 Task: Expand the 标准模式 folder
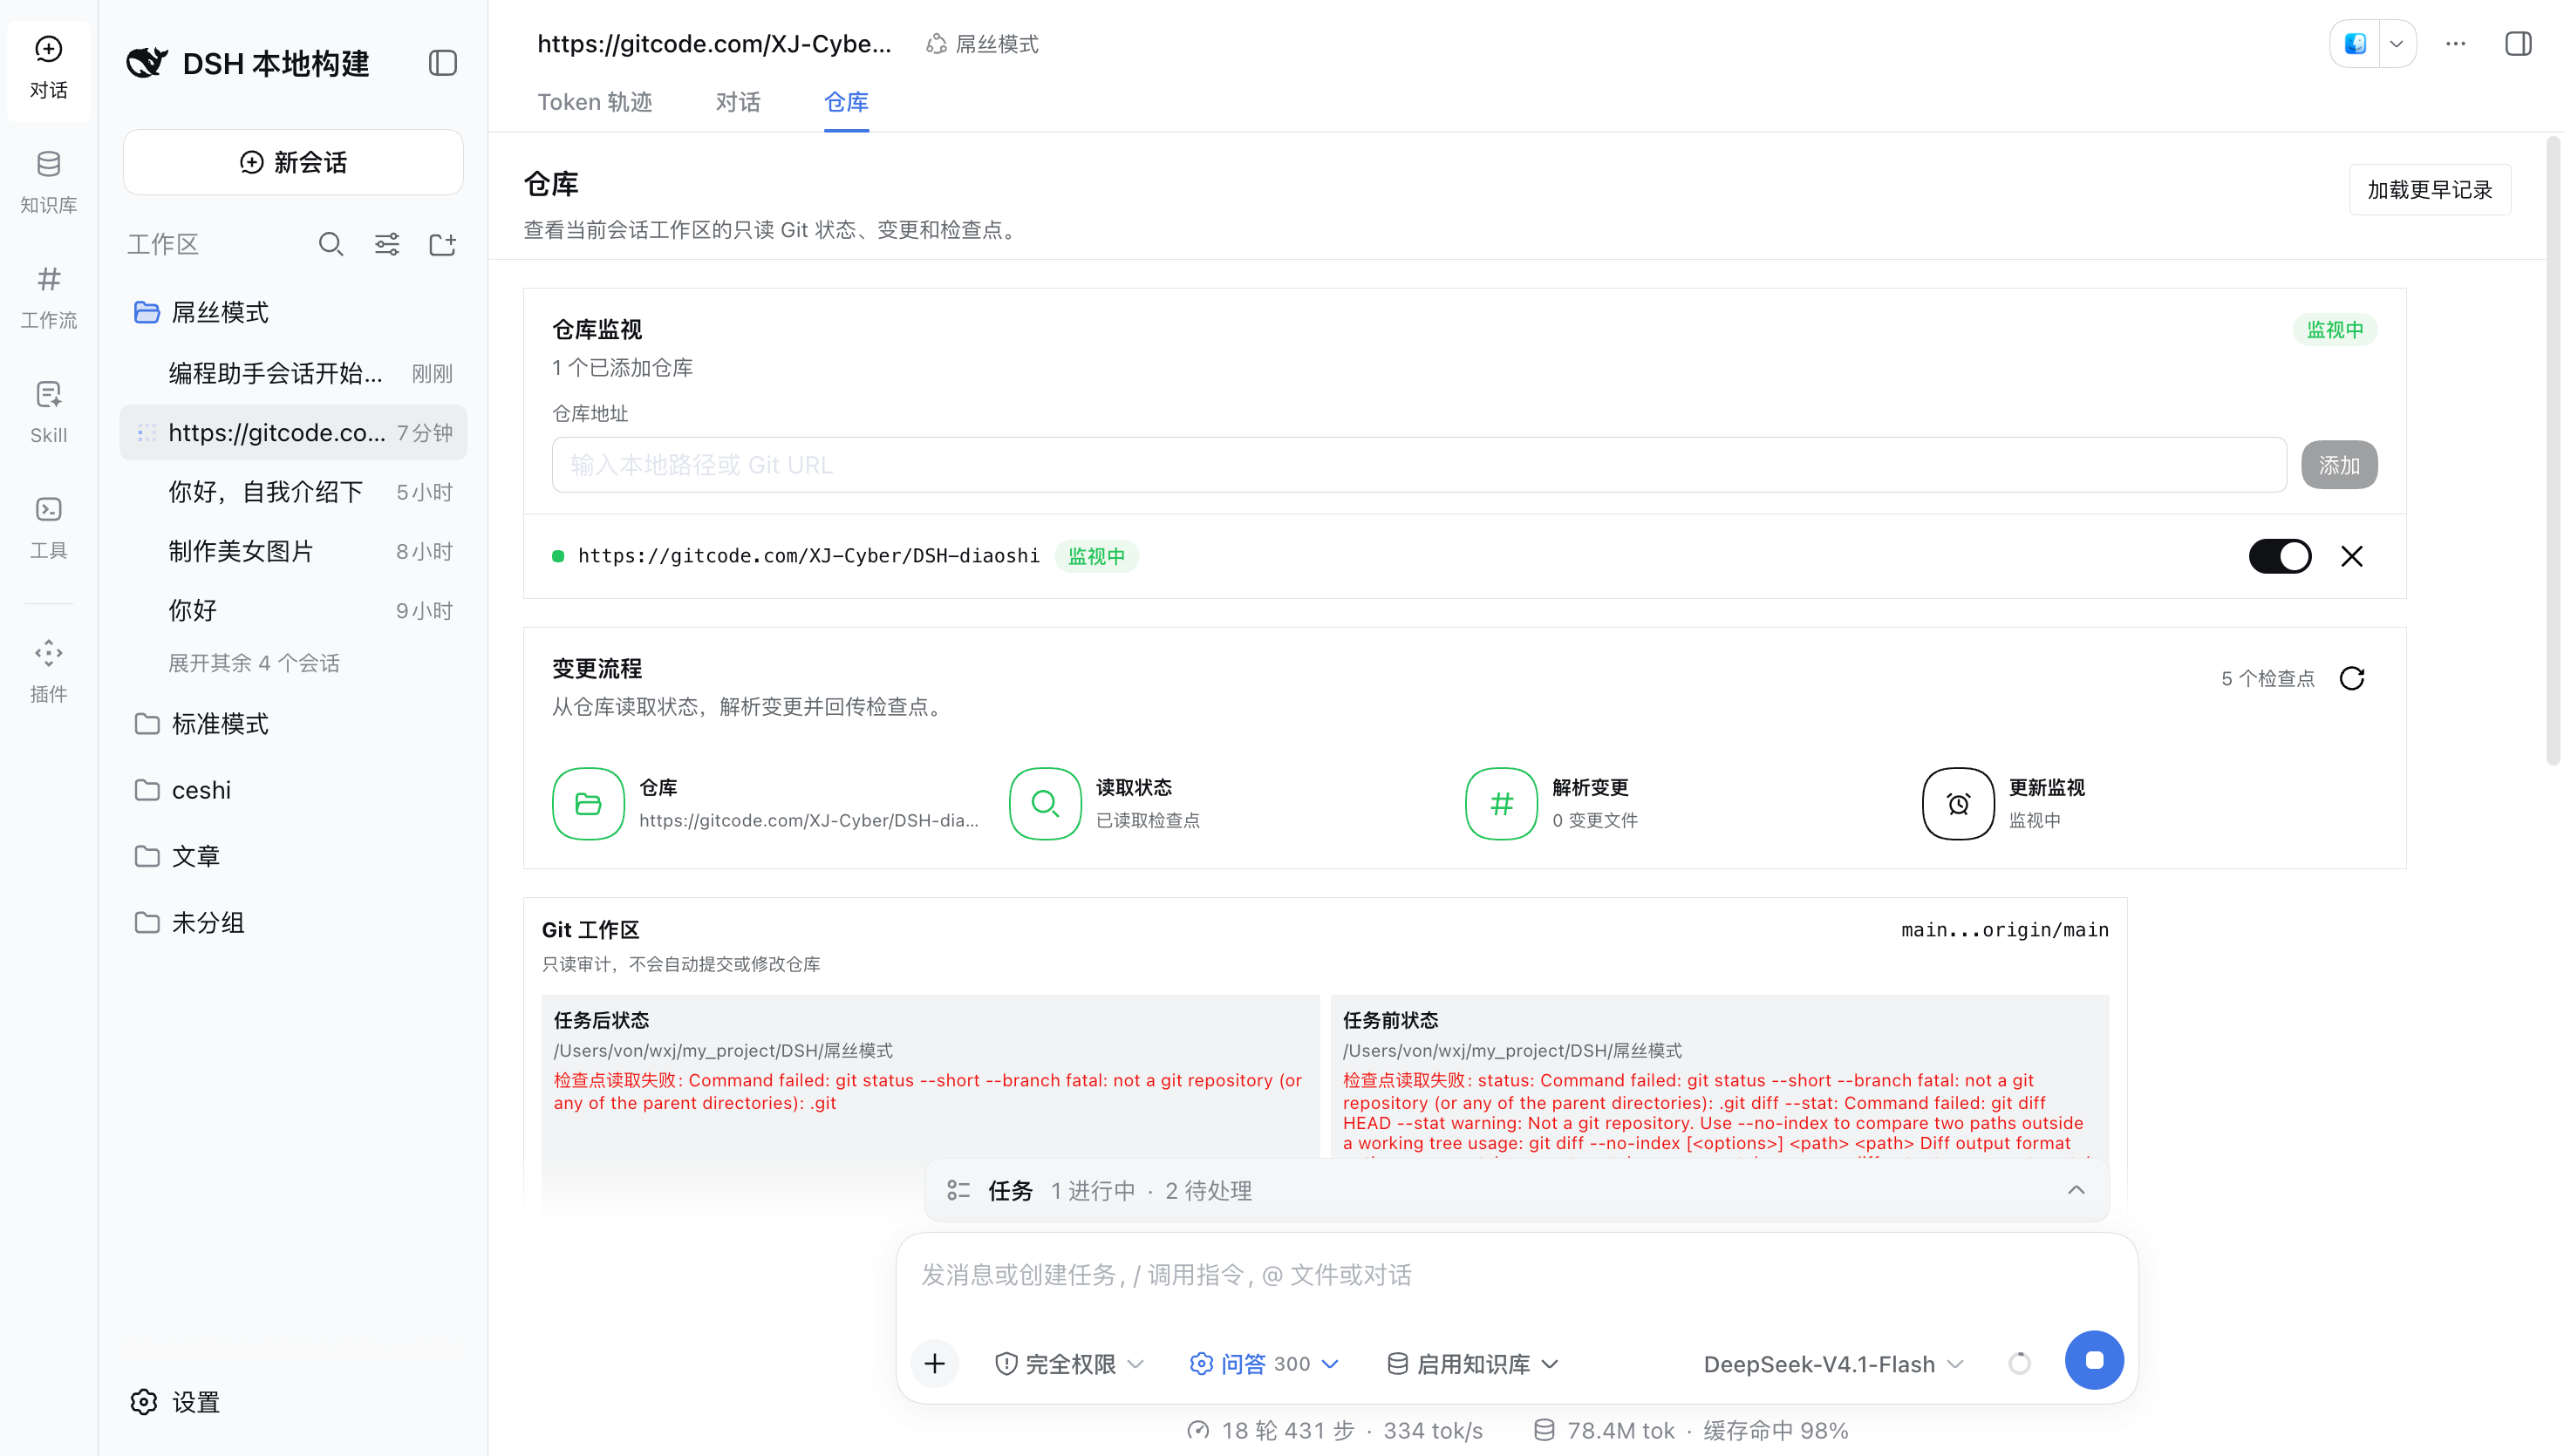[x=293, y=723]
